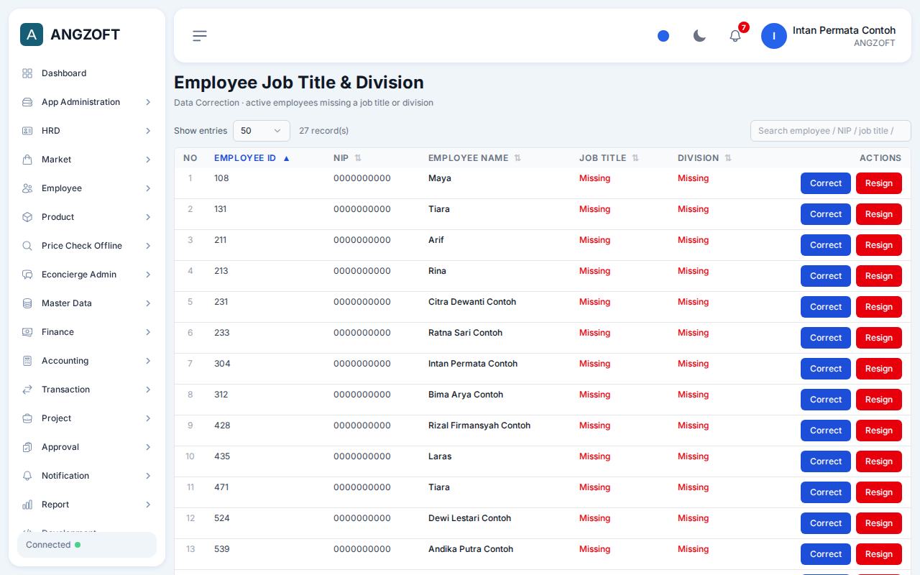Expand the Employee menu chevron
920x575 pixels.
pyautogui.click(x=148, y=188)
